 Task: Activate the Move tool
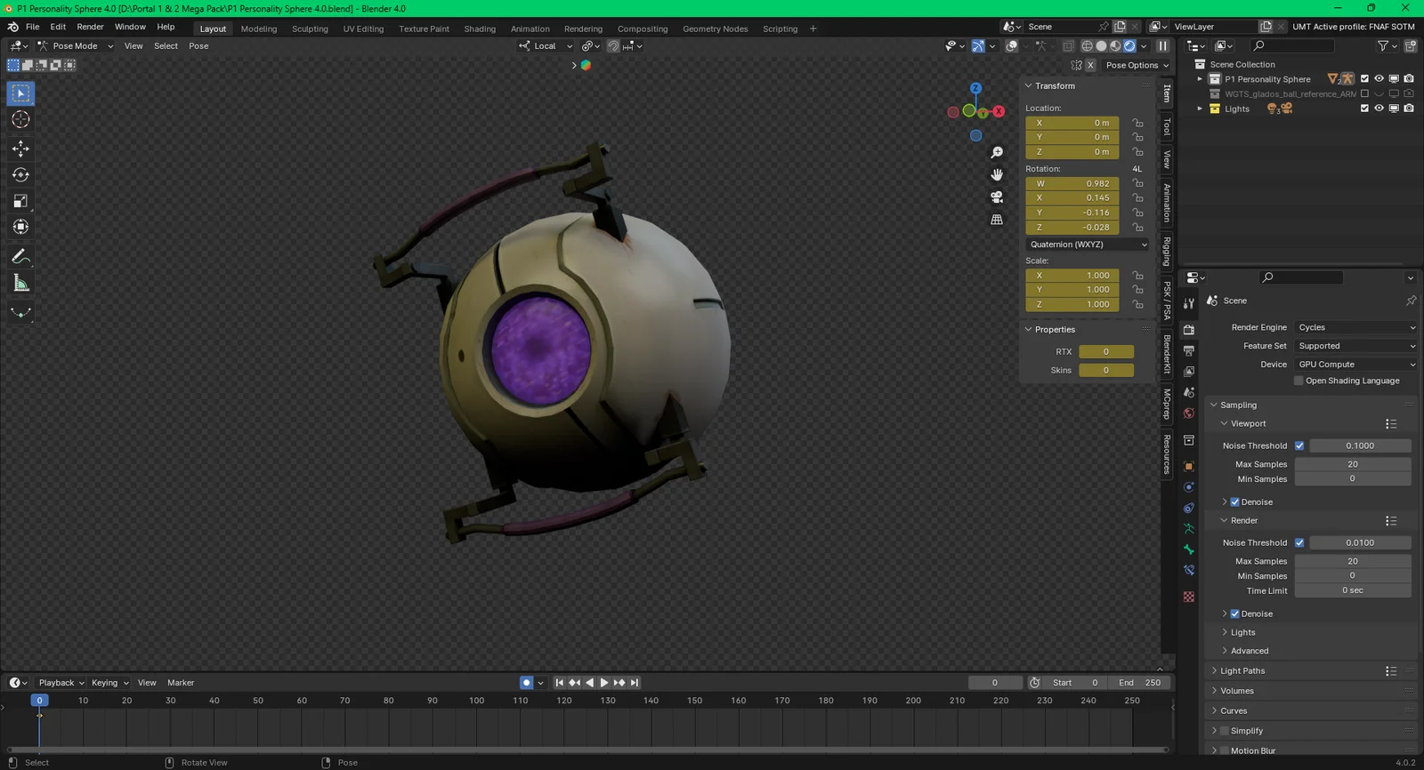[x=20, y=148]
